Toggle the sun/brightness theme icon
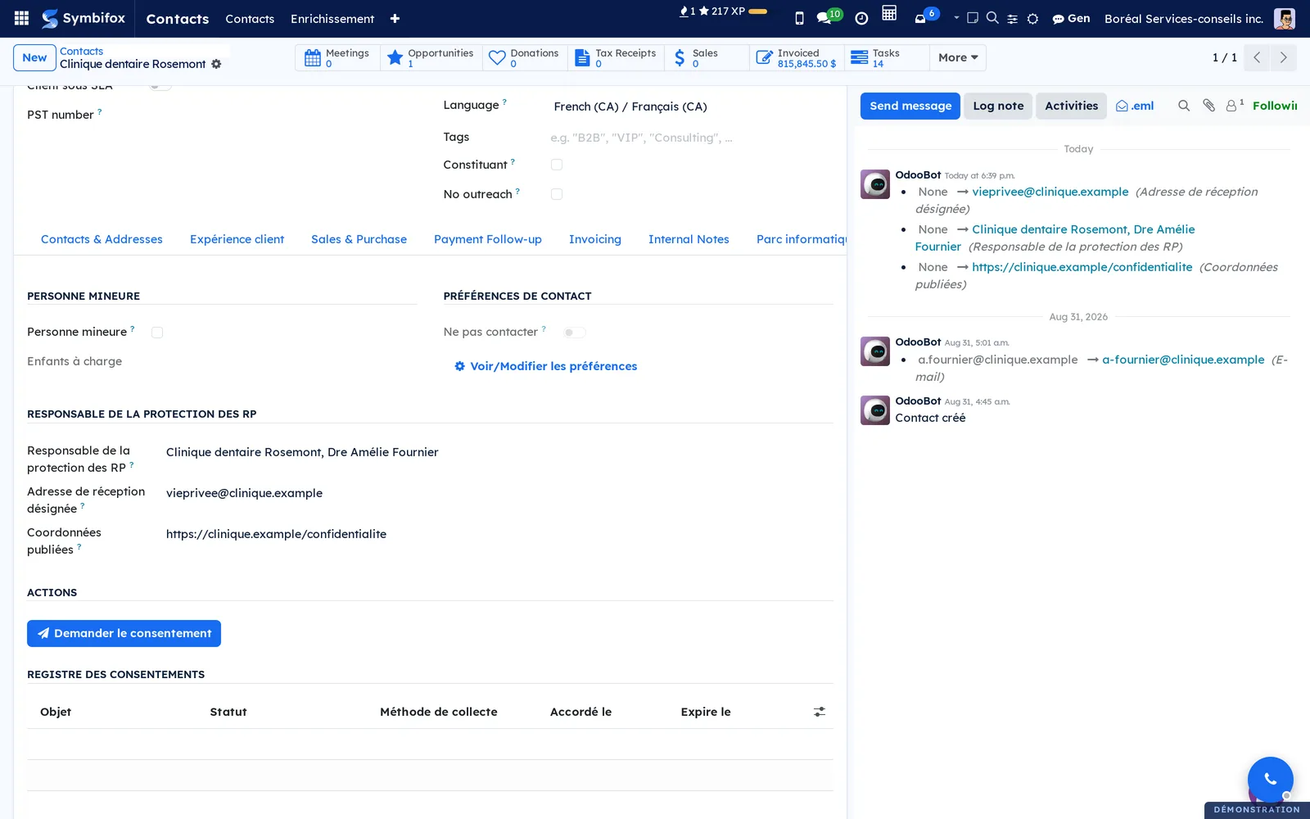This screenshot has width=1310, height=819. (x=1032, y=19)
